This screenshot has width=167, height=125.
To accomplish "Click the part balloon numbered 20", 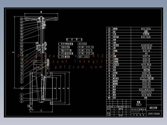I will tap(22, 34).
